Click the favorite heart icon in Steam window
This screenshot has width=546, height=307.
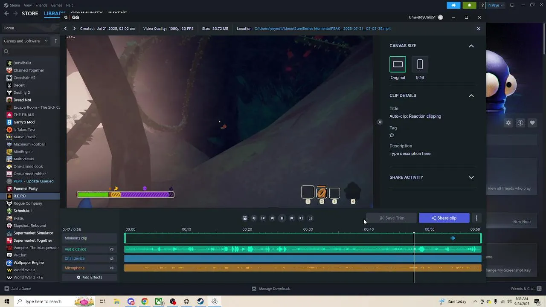[532, 123]
